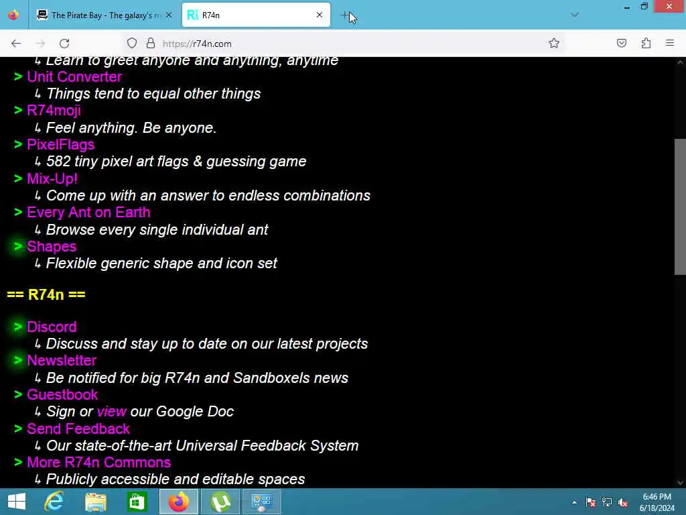Click text '582 tiny pixel art flags & guessing game'
686x515 pixels.
click(176, 162)
